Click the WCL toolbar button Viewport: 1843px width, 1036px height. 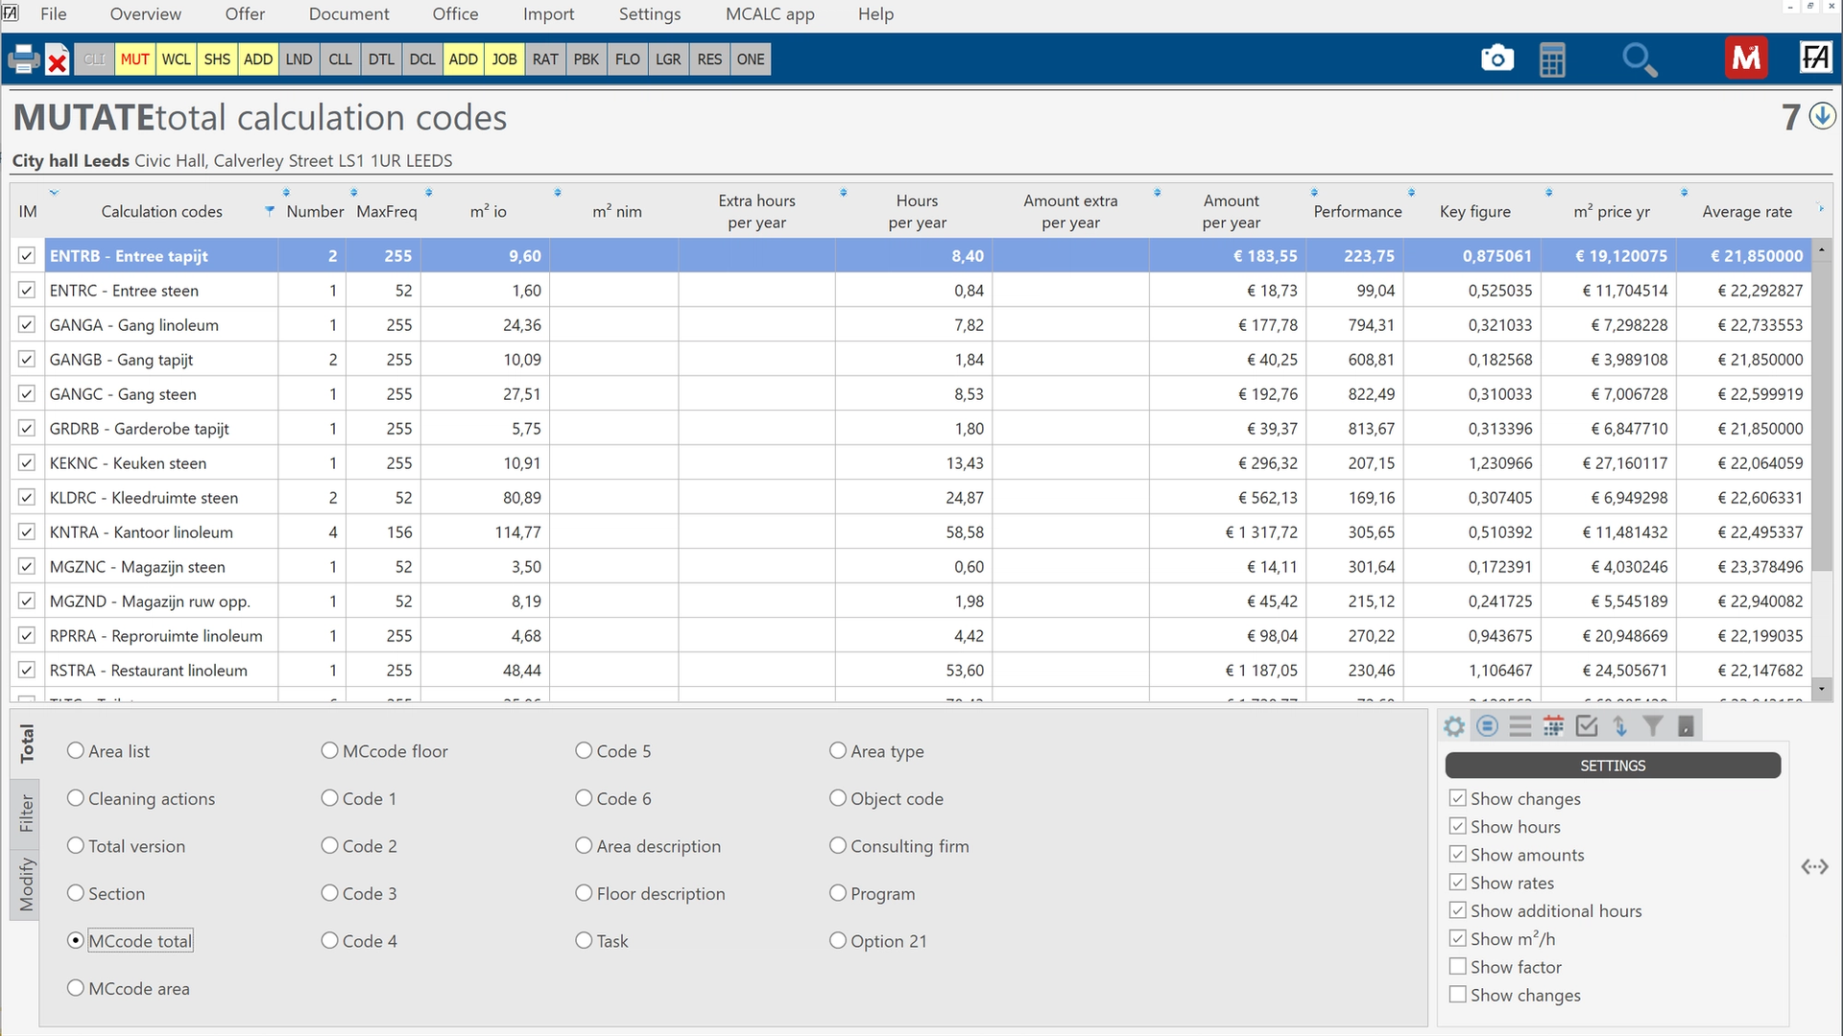coord(176,59)
